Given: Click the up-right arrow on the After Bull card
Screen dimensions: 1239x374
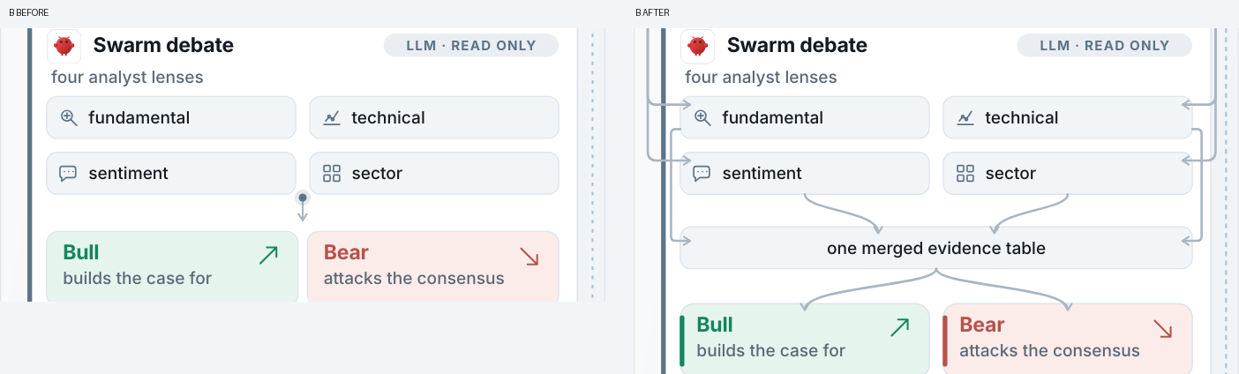Looking at the screenshot, I should (x=899, y=328).
